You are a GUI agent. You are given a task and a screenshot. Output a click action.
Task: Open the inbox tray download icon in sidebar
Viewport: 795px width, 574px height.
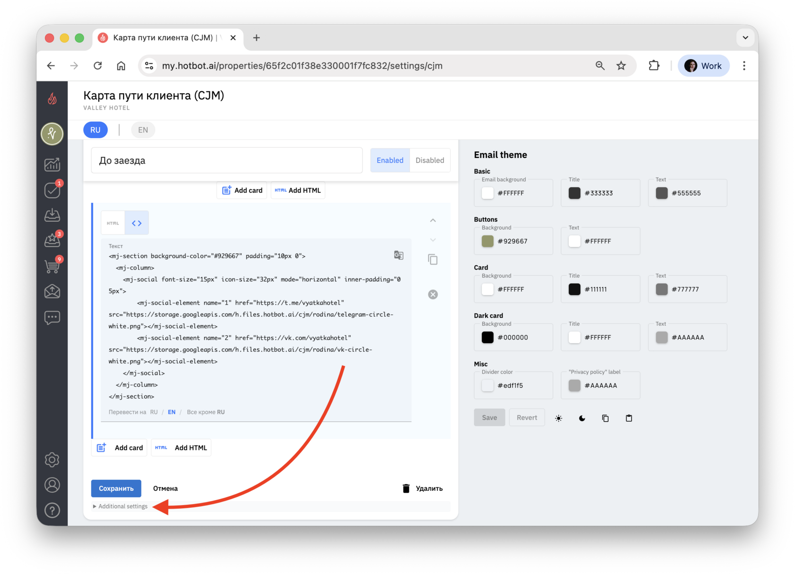(52, 215)
